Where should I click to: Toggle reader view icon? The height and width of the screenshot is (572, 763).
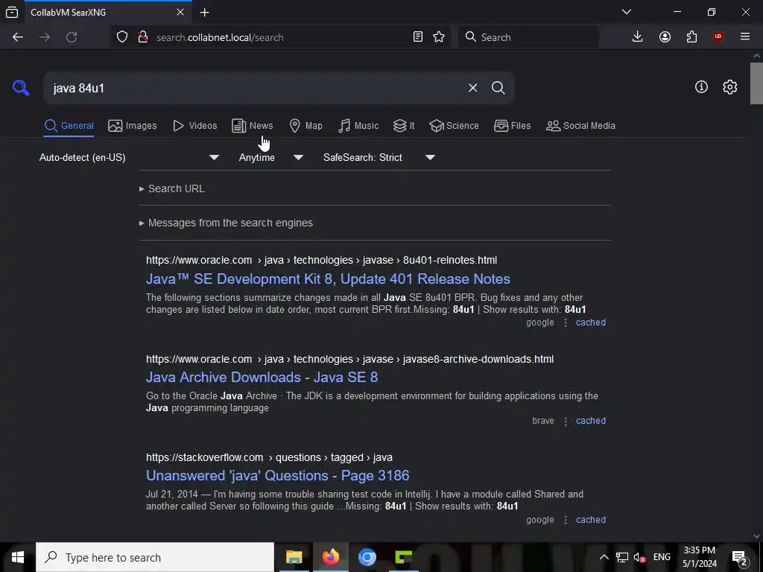417,37
